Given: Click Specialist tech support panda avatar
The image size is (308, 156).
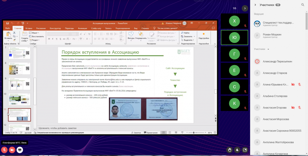Looking at the screenshot, I should (257, 24).
